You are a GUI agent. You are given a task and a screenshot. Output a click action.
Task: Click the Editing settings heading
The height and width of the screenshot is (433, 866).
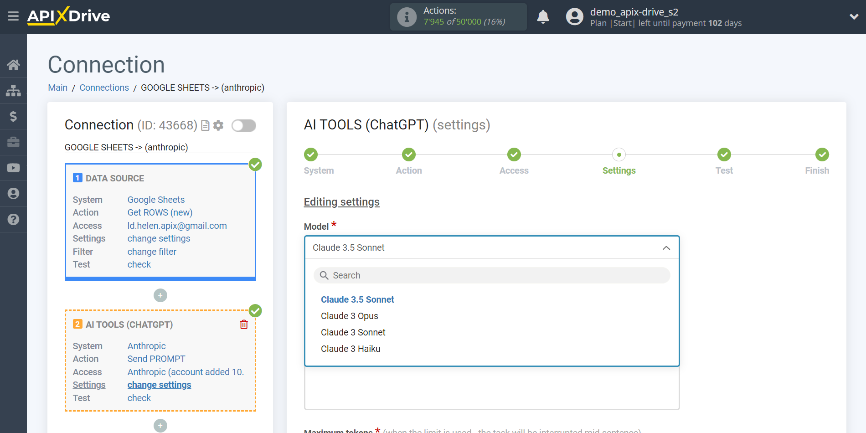pos(342,202)
